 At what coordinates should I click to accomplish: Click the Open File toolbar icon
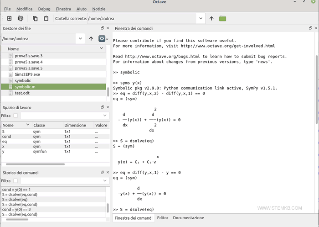coord(21,18)
